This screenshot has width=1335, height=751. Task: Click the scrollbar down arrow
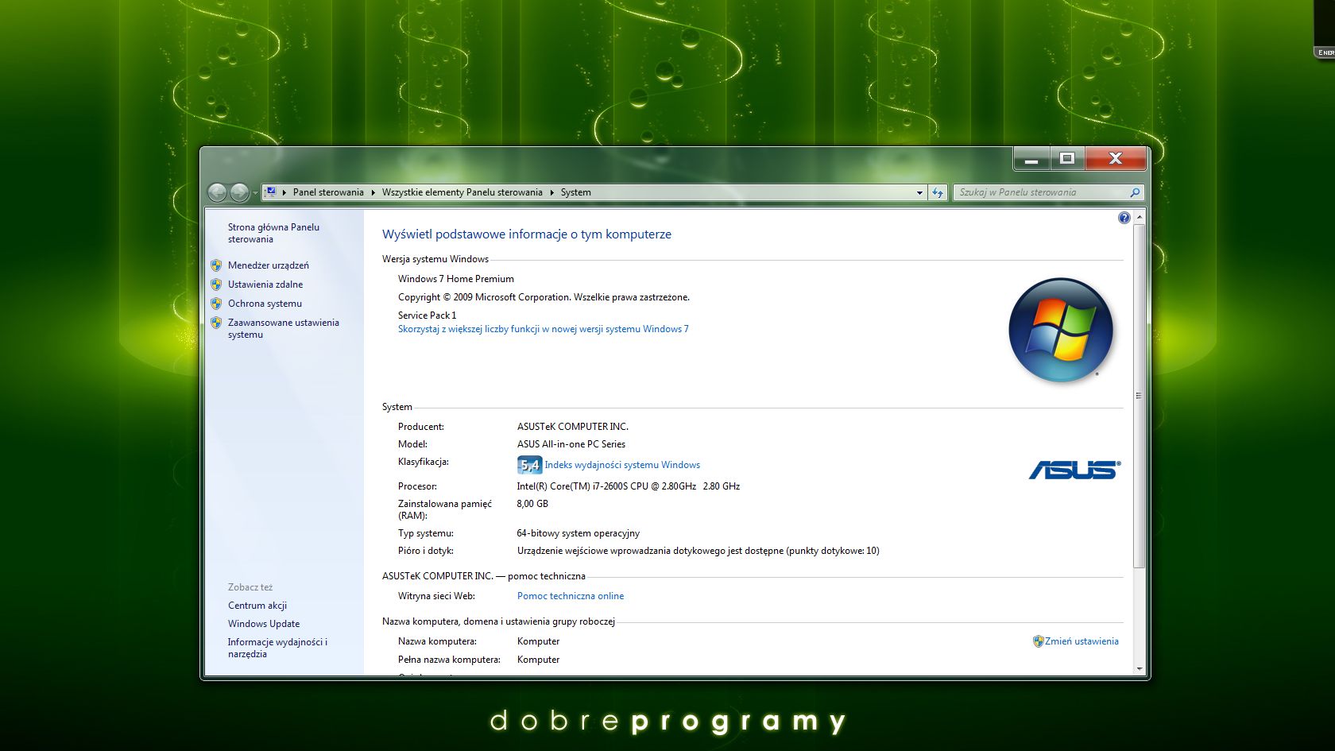click(1140, 669)
